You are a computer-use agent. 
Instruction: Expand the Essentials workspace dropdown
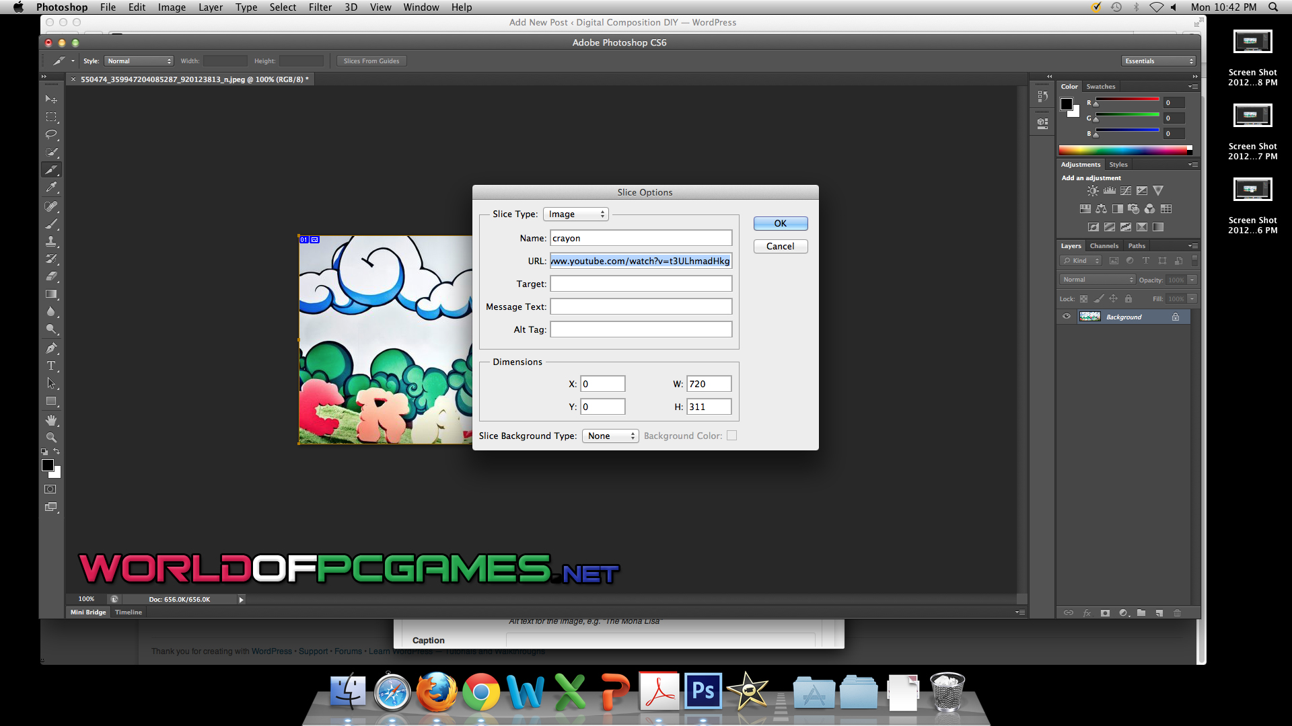tap(1158, 61)
